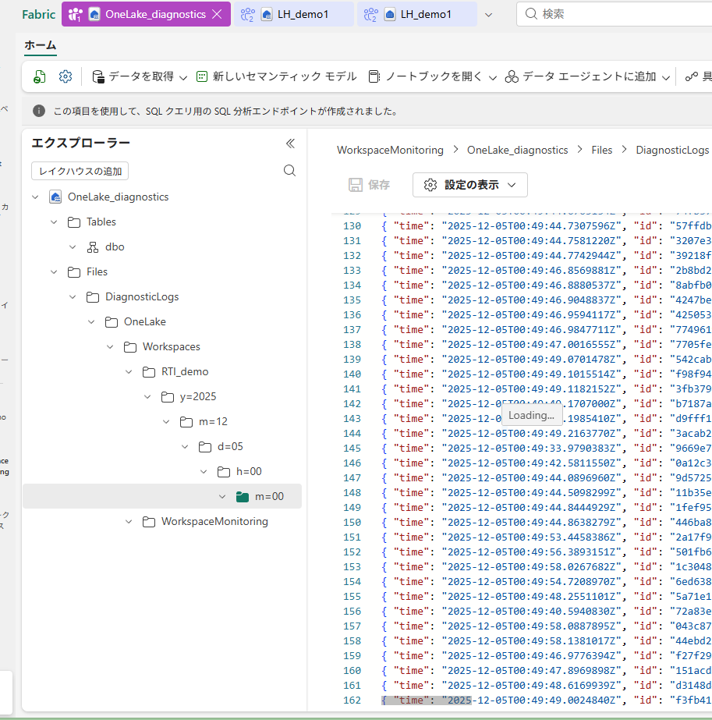712x720 pixels.
Task: Click レイクハウスの追加 button
Action: point(80,171)
